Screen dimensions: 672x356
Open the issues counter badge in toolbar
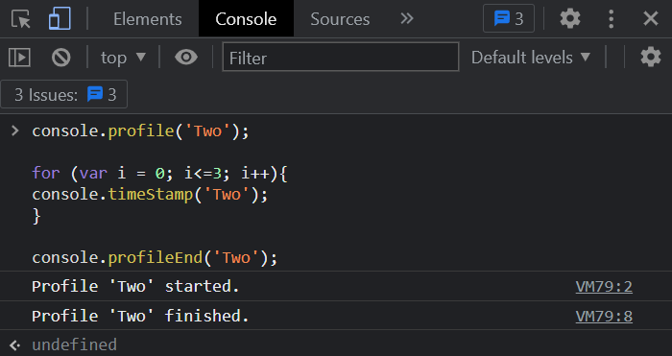[x=509, y=18]
